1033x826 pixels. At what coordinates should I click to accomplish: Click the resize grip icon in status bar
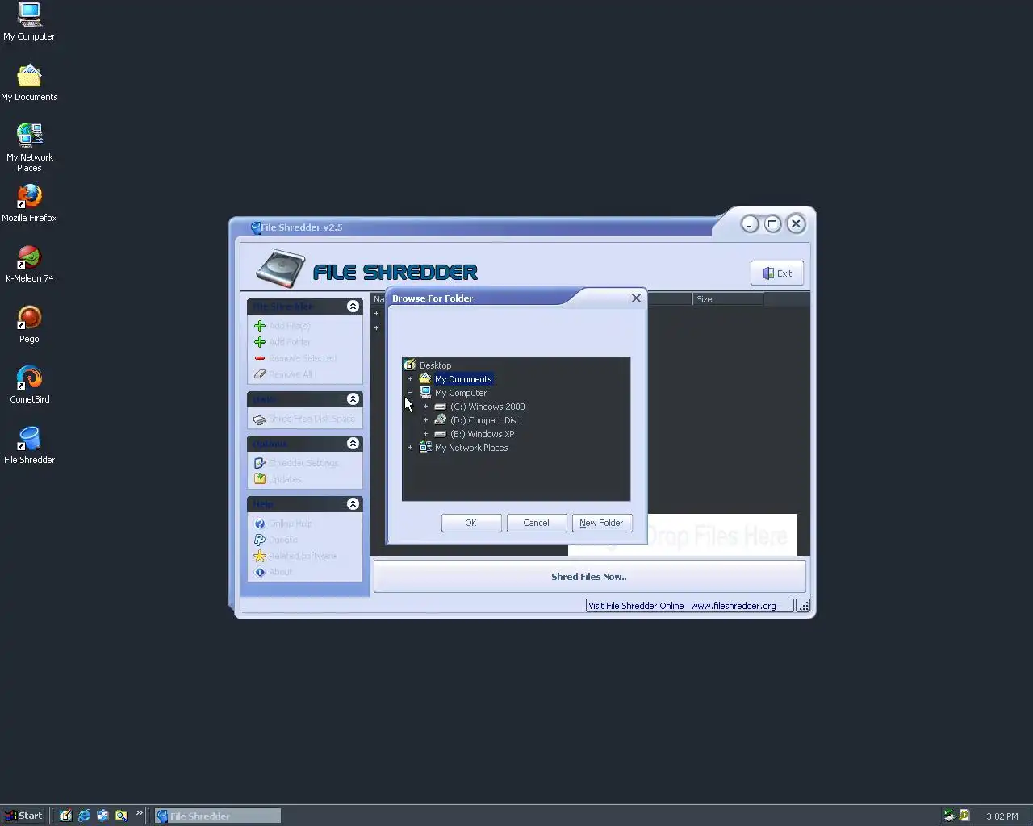coord(803,606)
